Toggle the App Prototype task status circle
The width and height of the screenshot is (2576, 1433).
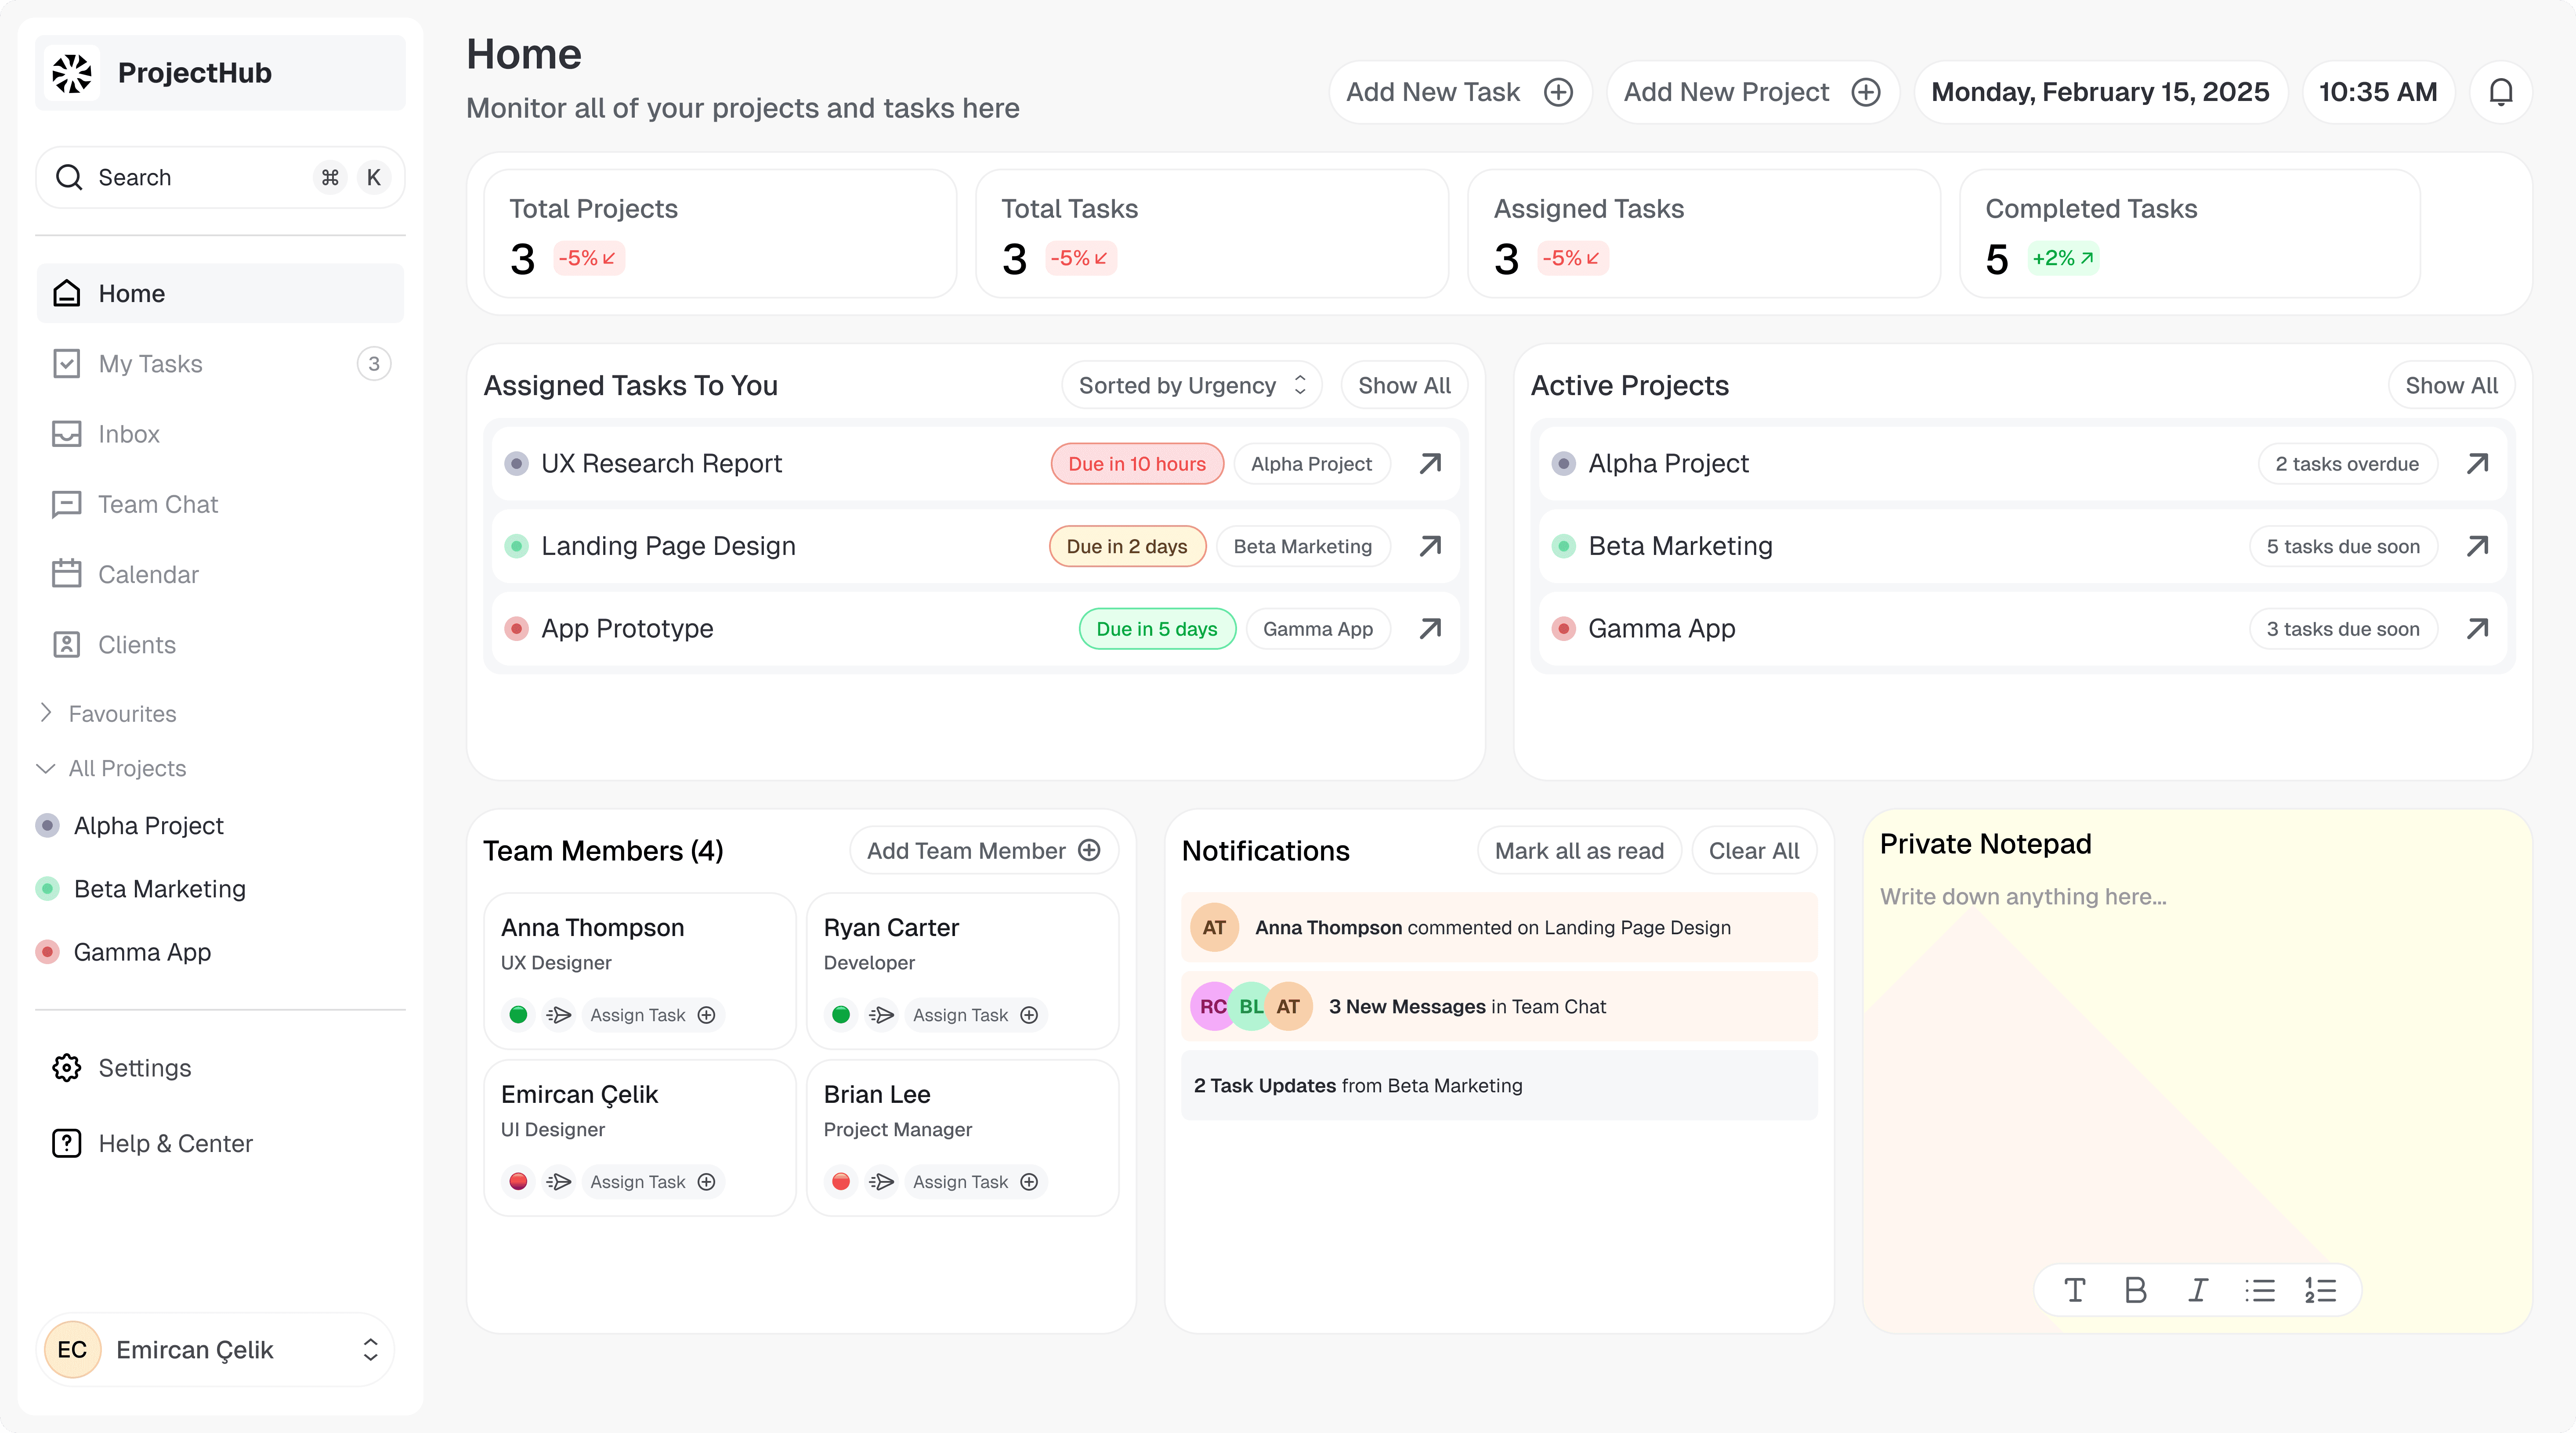(x=516, y=629)
